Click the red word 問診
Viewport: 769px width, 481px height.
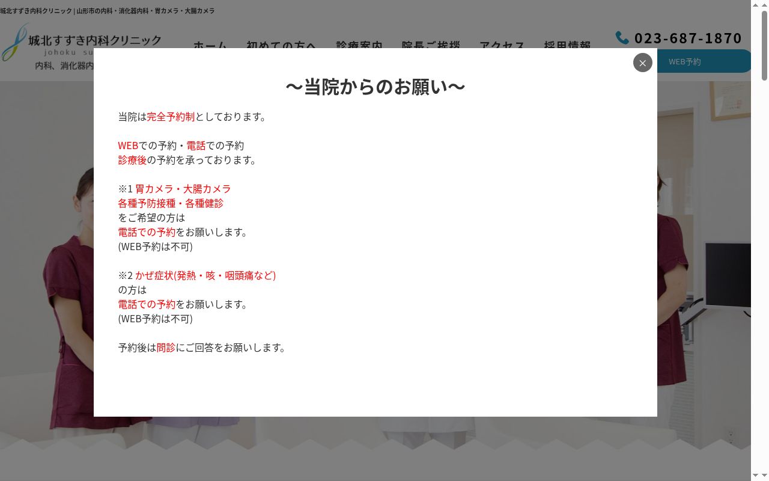pyautogui.click(x=166, y=348)
